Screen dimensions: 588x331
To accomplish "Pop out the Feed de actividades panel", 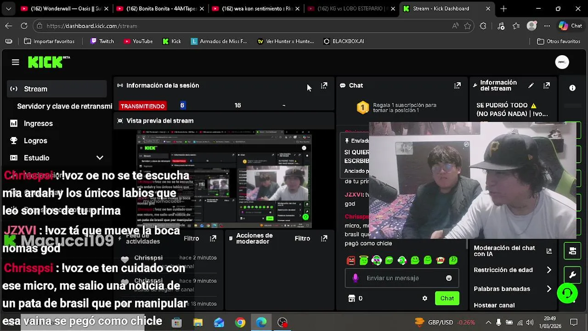I will click(213, 238).
